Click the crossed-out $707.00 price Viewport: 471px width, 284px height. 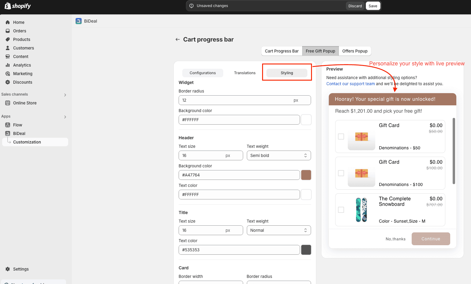[434, 205]
